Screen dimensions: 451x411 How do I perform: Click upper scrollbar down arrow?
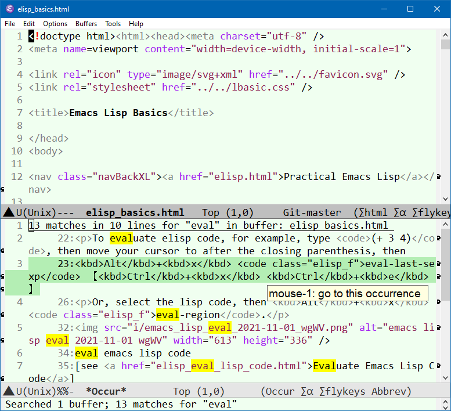pyautogui.click(x=446, y=199)
